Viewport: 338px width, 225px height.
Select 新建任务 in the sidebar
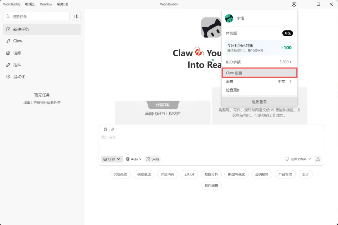pos(42,29)
